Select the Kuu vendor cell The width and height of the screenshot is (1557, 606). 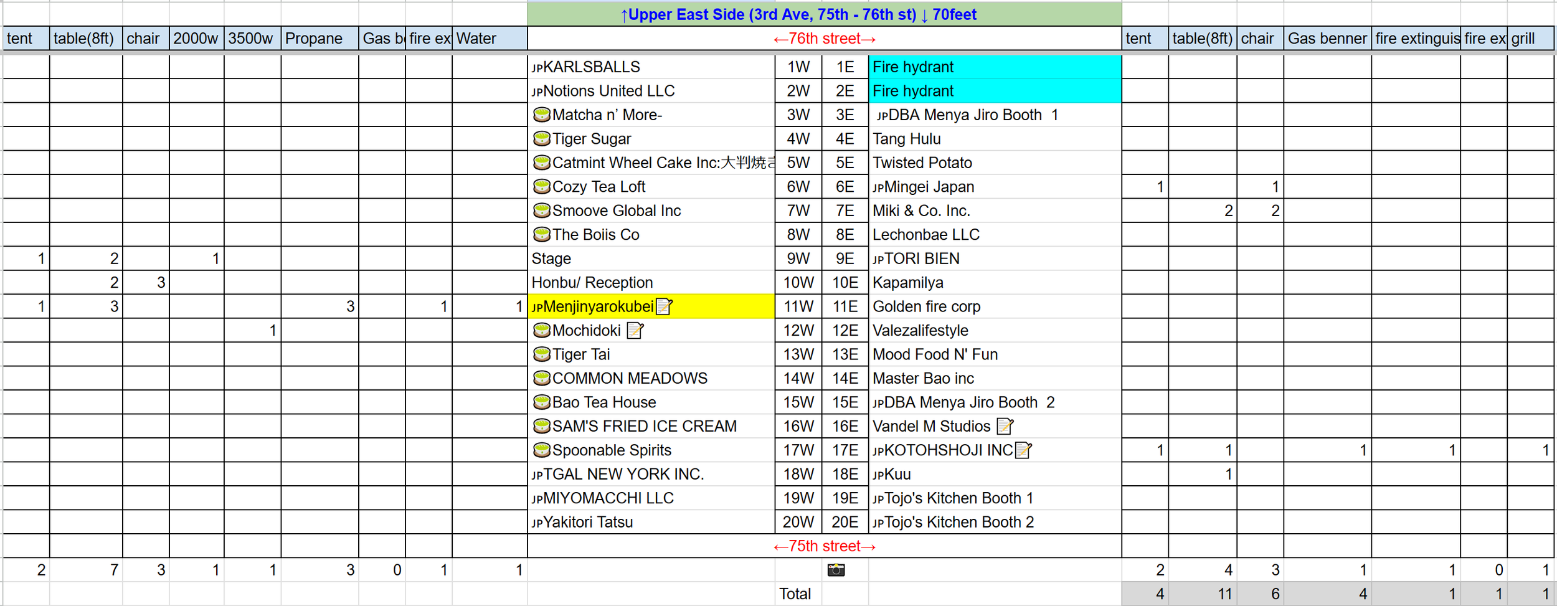(x=995, y=474)
